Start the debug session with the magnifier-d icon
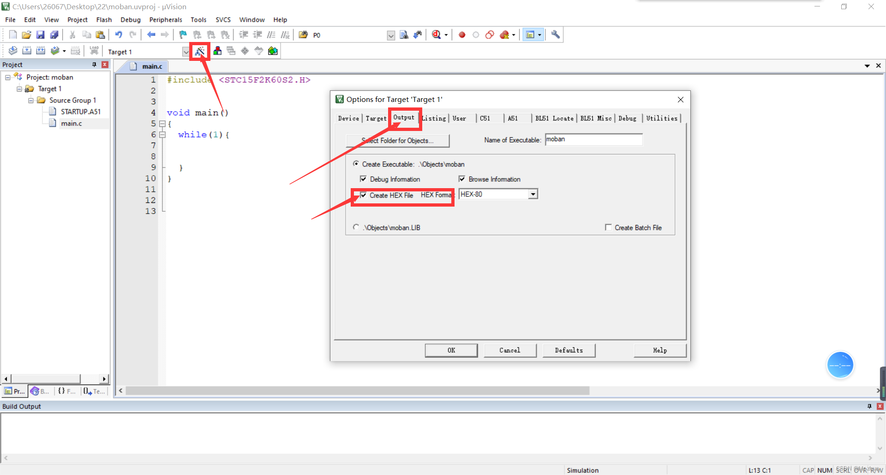Image resolution: width=886 pixels, height=475 pixels. [436, 35]
